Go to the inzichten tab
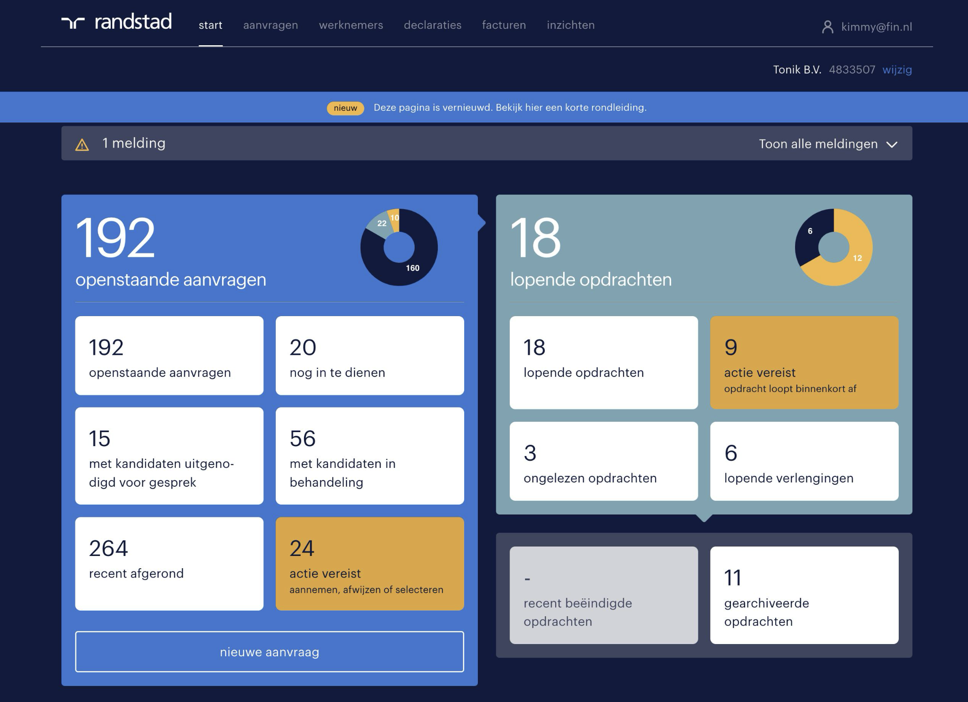The width and height of the screenshot is (968, 702). tap(570, 25)
